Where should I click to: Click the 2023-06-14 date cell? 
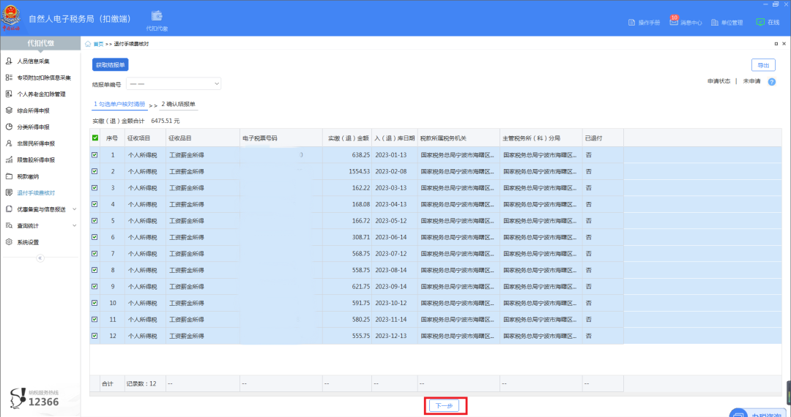point(391,237)
